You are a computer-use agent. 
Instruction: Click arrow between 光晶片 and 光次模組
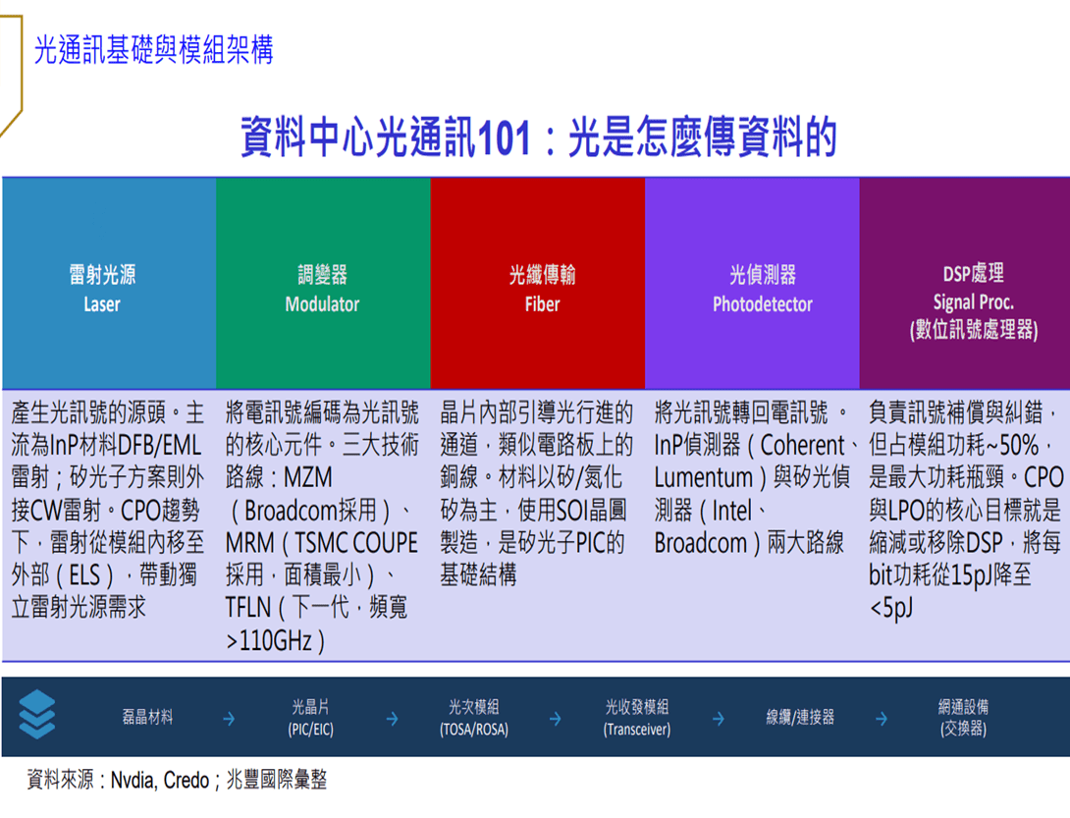pos(393,718)
